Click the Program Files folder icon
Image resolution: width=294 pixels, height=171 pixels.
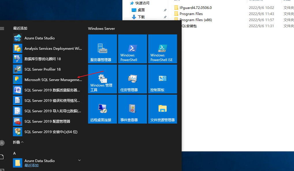tap(176, 14)
